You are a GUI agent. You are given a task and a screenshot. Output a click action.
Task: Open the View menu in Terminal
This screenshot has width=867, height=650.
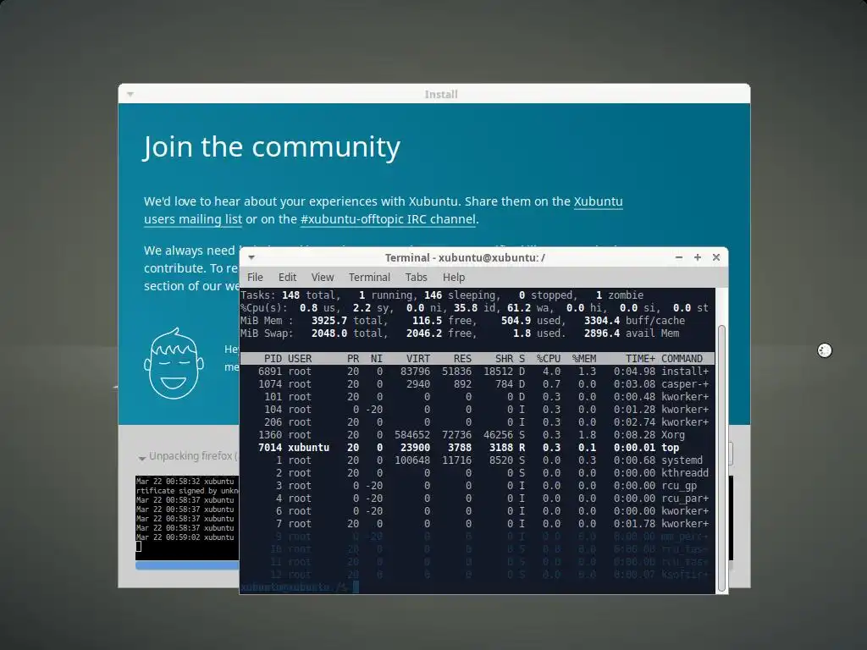323,277
